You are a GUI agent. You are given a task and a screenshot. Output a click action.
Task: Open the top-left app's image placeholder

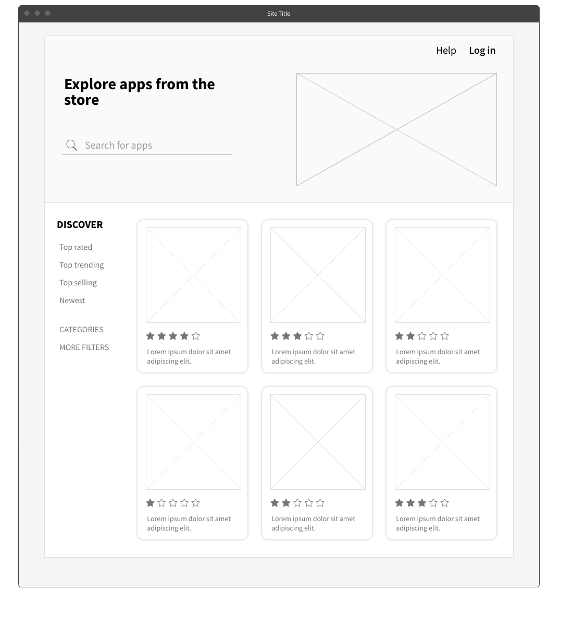pos(192,275)
